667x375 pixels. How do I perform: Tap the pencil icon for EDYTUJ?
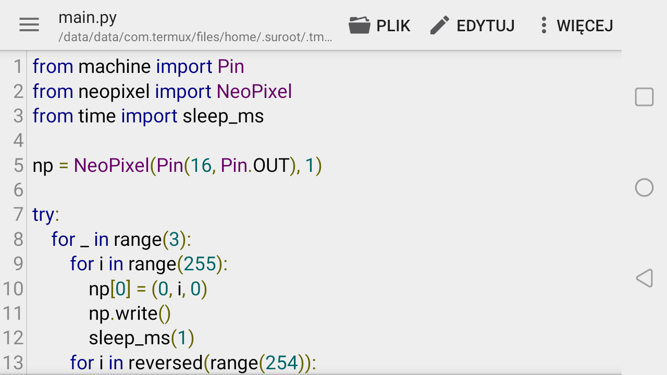tap(440, 25)
